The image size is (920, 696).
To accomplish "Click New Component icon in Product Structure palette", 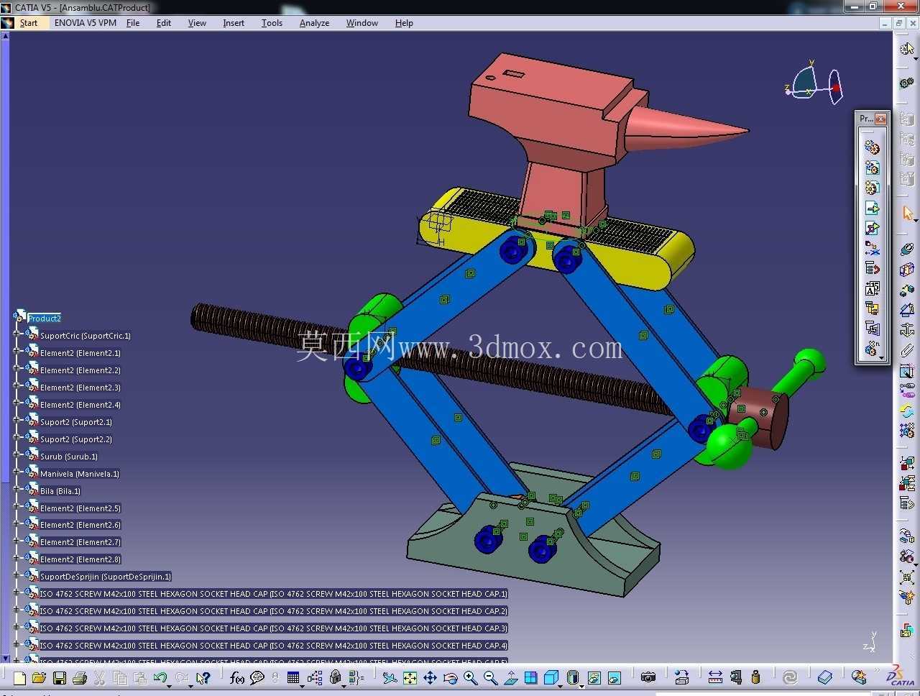I will pyautogui.click(x=872, y=147).
